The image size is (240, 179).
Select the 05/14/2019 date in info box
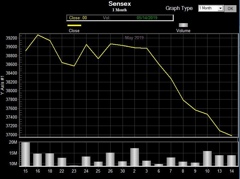[147, 18]
